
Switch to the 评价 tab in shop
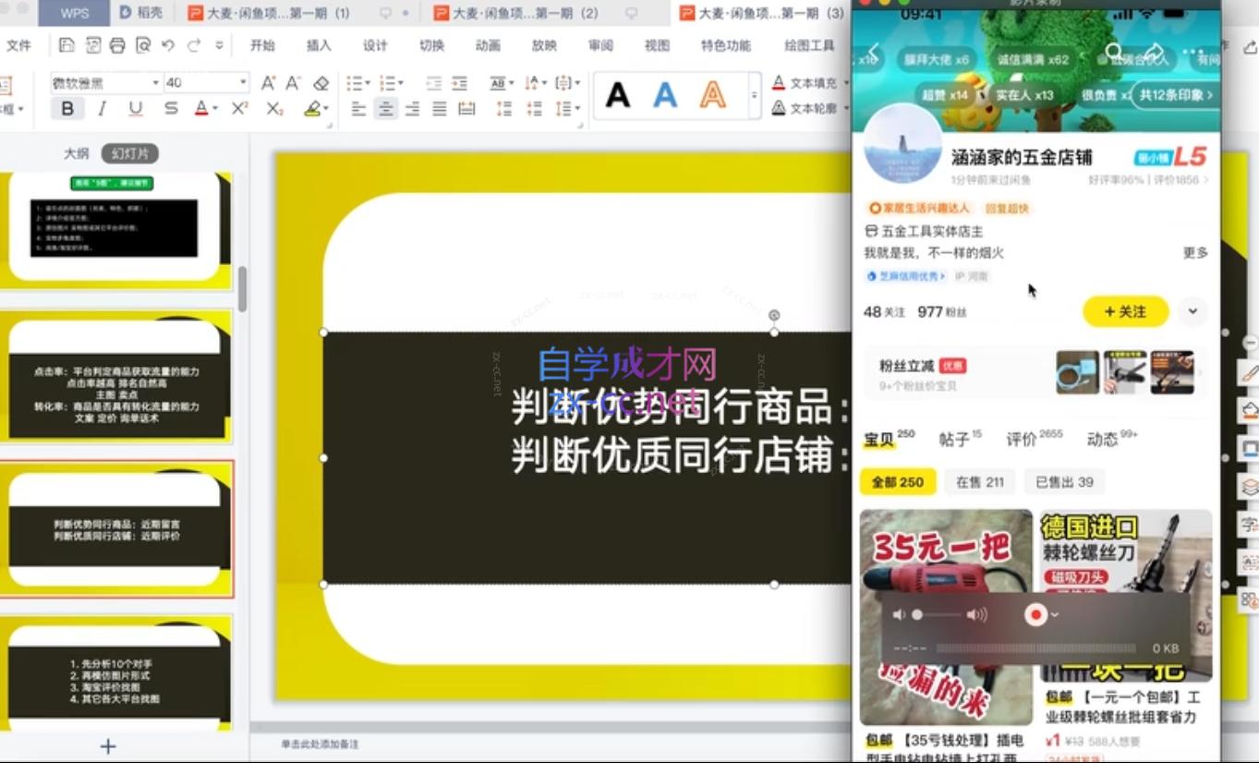[1021, 440]
